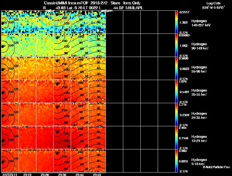Click the '23:45' time axis label
The image size is (232, 176).
79,175
